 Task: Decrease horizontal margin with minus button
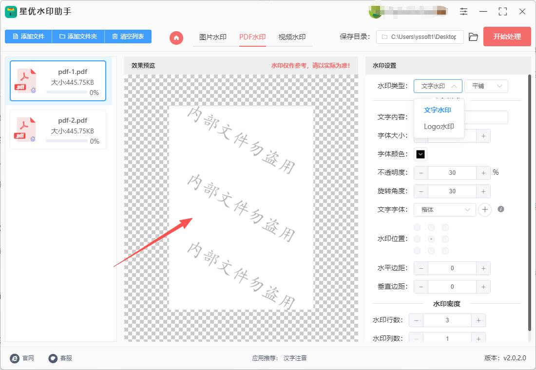[x=421, y=268]
